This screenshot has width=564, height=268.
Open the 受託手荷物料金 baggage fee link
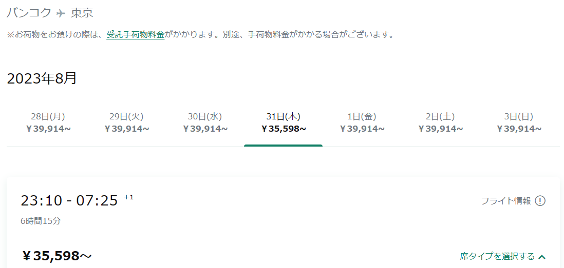[135, 35]
